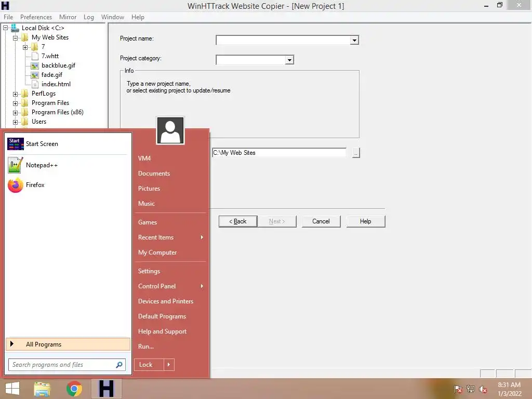Open the Lock options arrow
Image resolution: width=532 pixels, height=399 pixels.
click(169, 365)
